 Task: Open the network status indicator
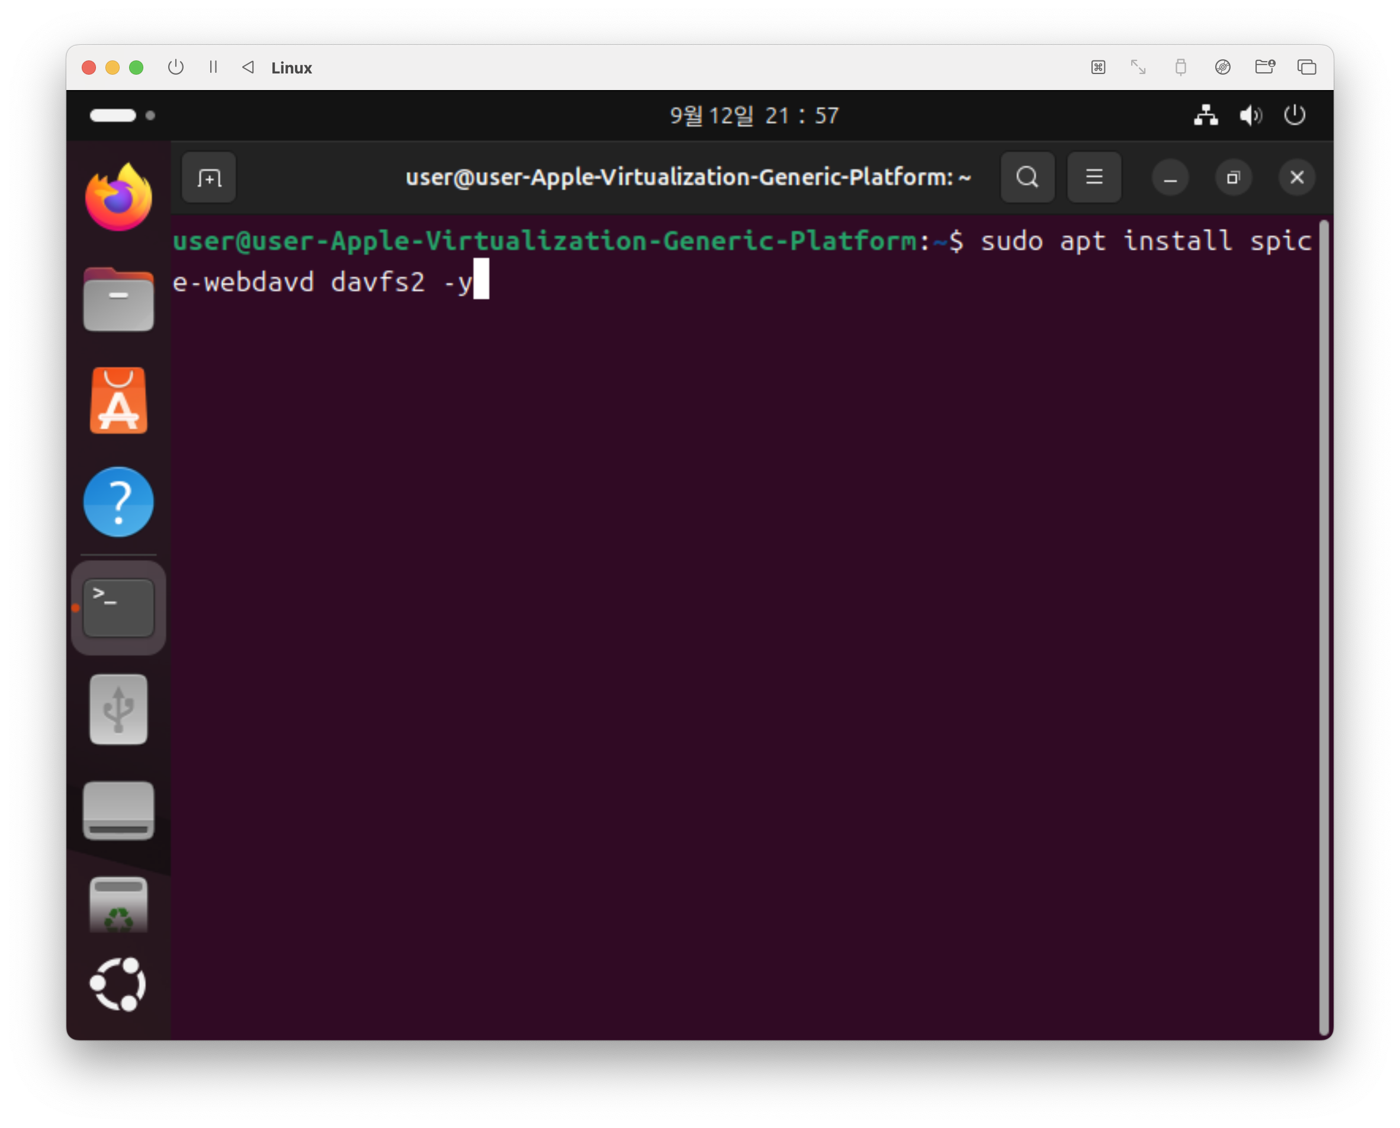click(x=1206, y=116)
